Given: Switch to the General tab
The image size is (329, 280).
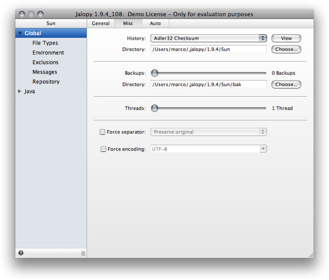Looking at the screenshot, I should (101, 23).
